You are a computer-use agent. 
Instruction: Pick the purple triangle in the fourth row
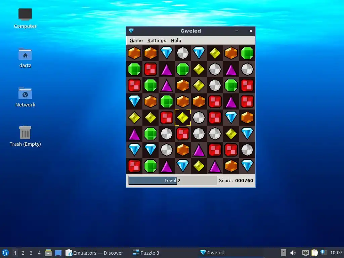tap(231, 101)
